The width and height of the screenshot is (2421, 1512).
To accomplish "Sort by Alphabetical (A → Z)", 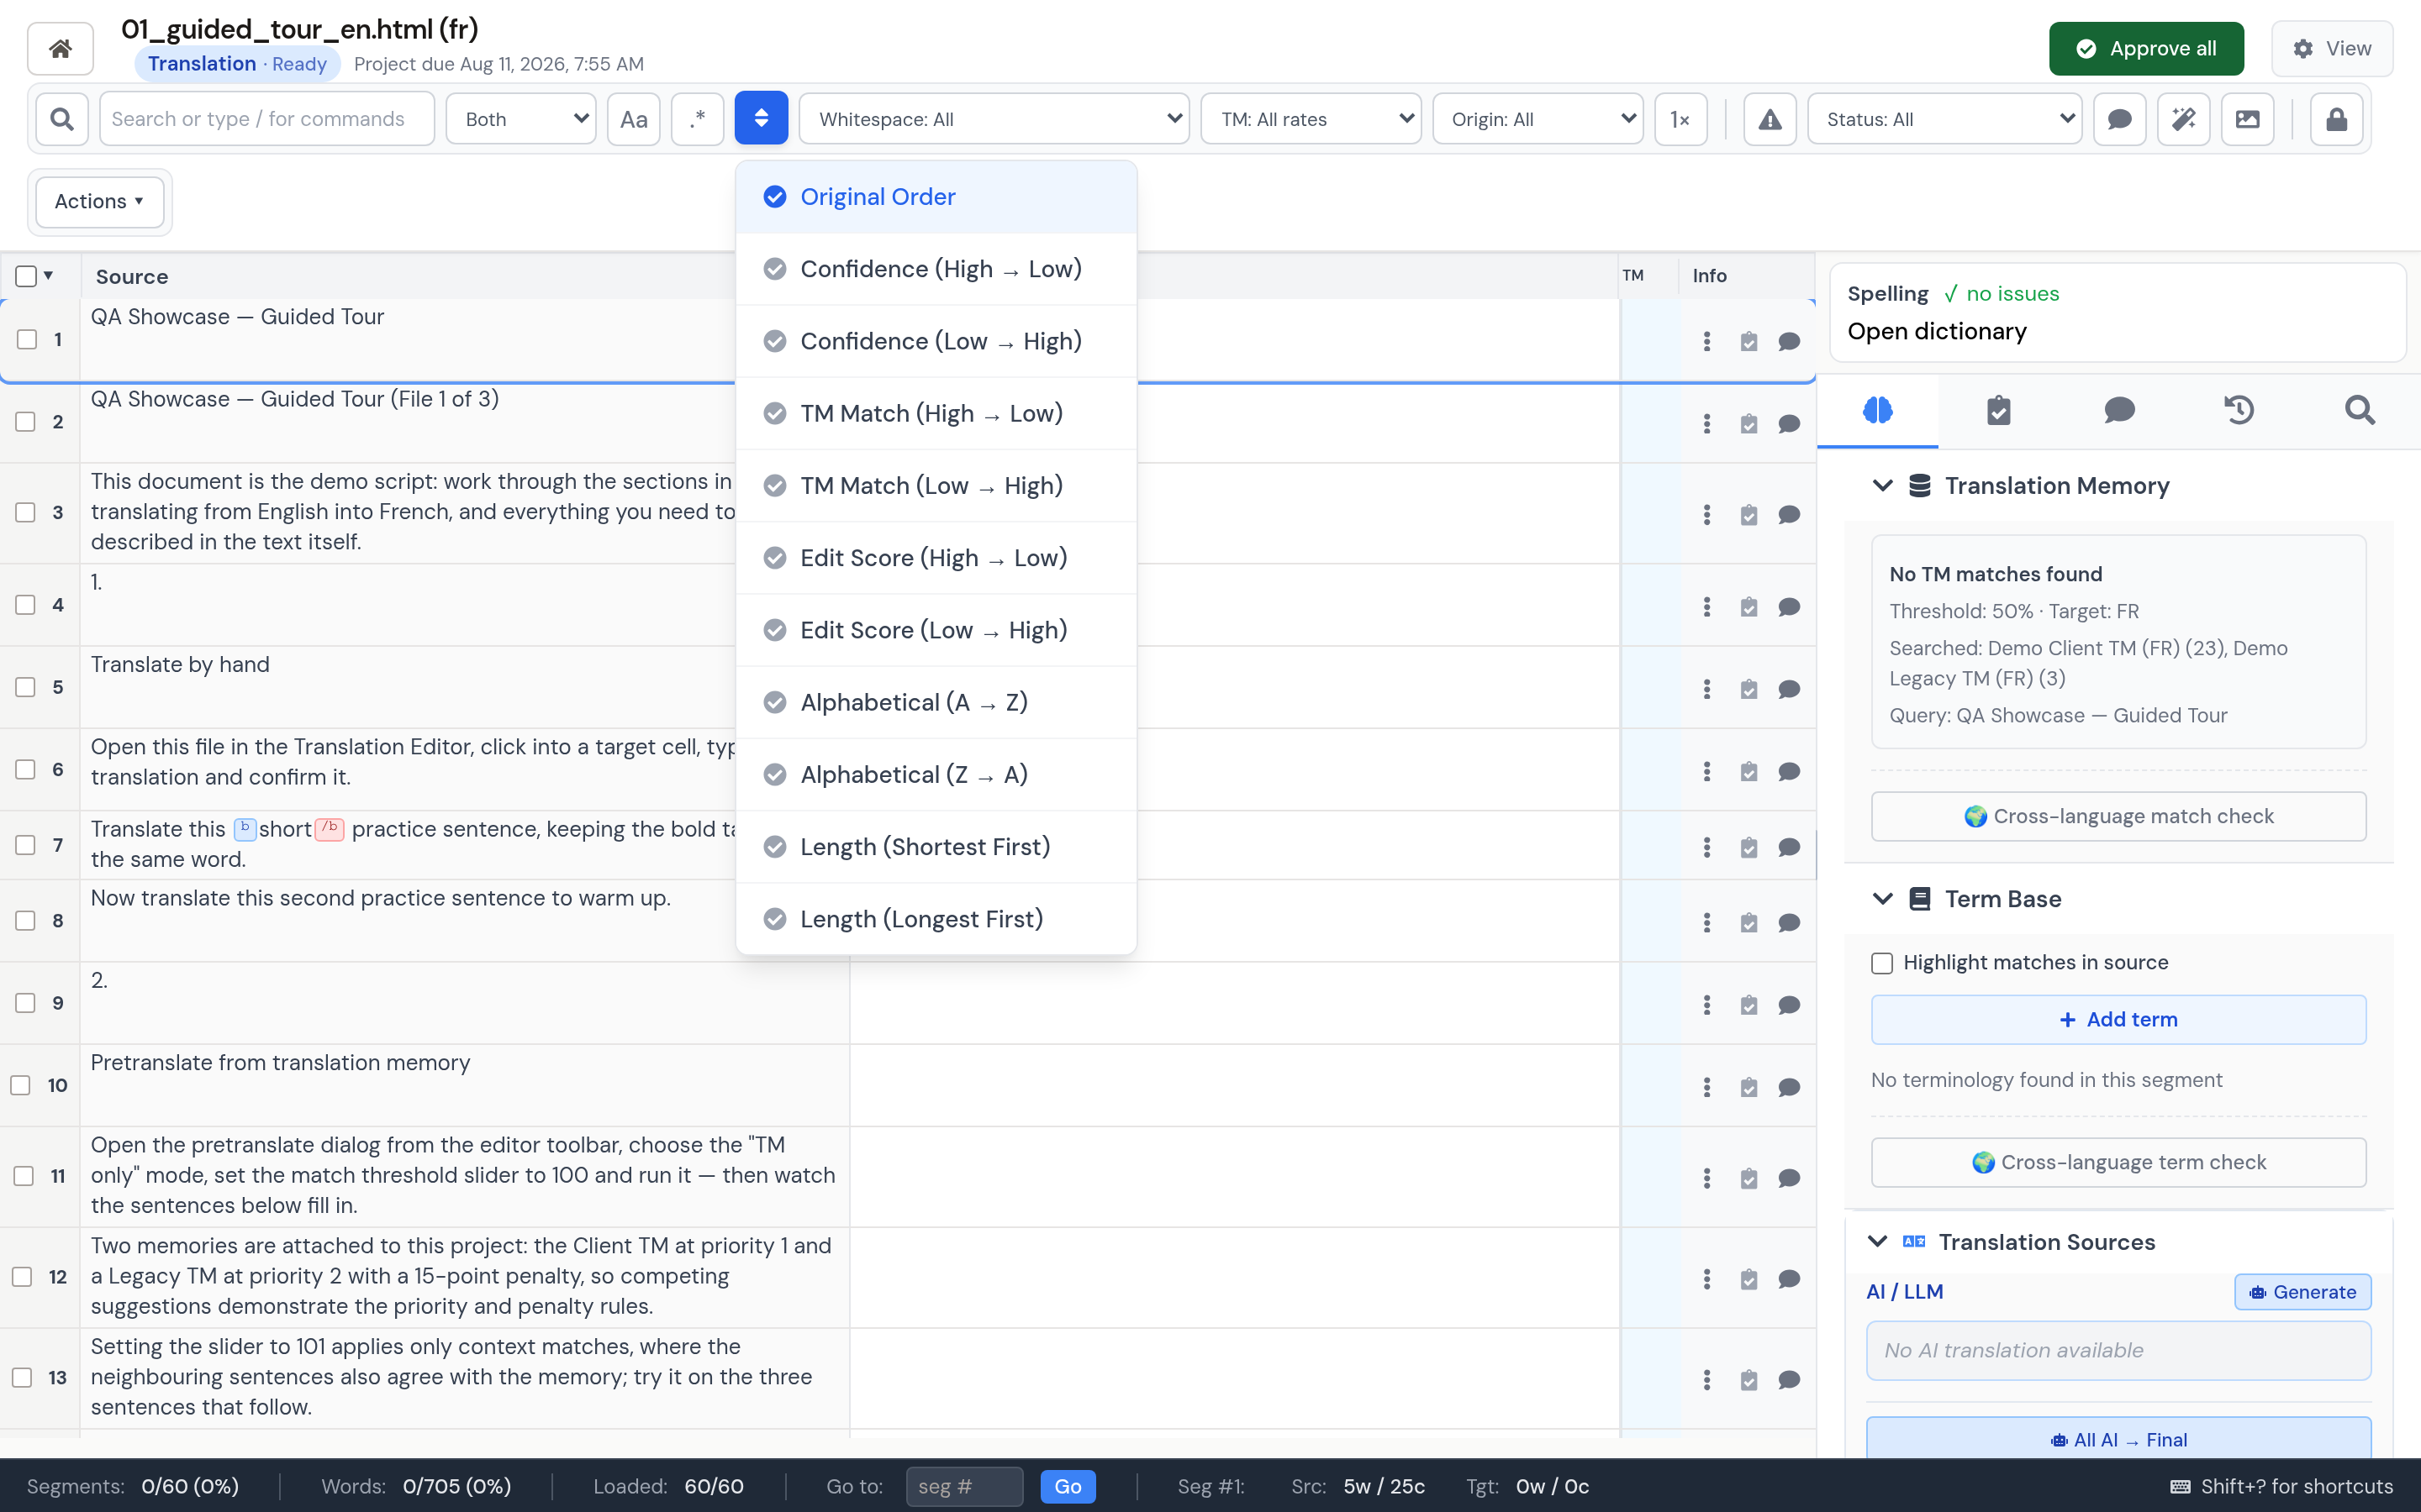I will pyautogui.click(x=936, y=702).
